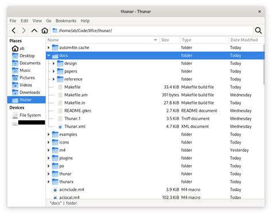Screen dimensions: 272x215
Task: Go to parent folder with up arrow
Action: tap(34, 30)
